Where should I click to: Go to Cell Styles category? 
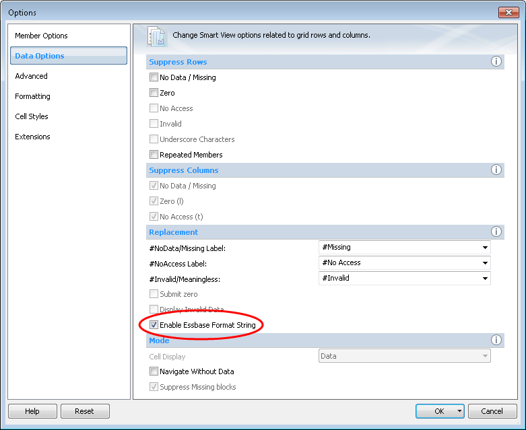point(32,116)
